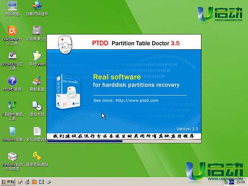
Task: Click the http://www.ptdd.com link on splash
Action: [x=137, y=100]
